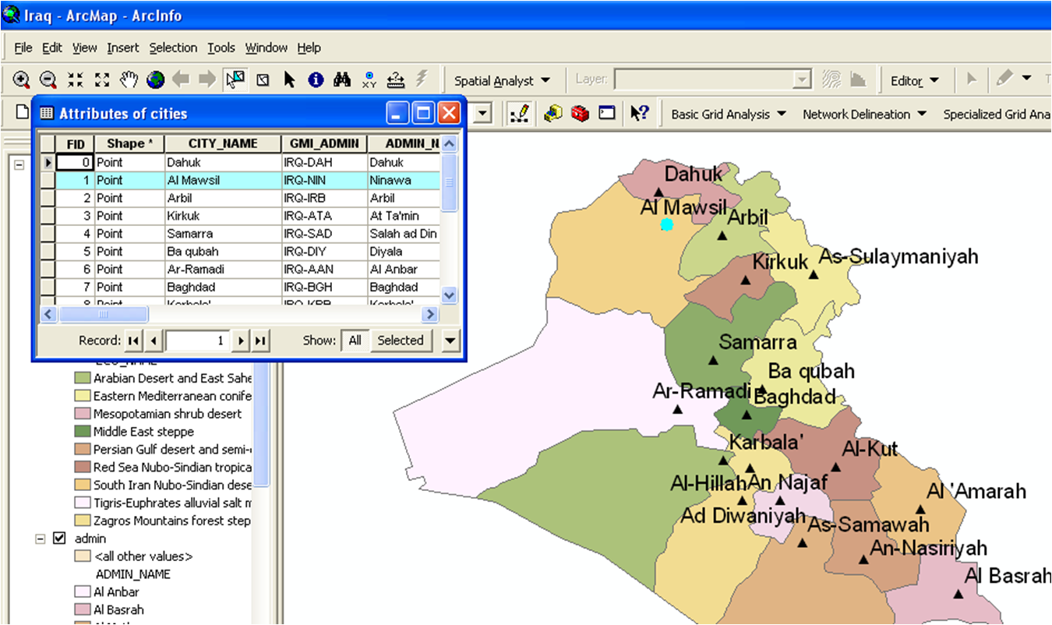The height and width of the screenshot is (625, 1052).
Task: Open the View menu
Action: click(x=85, y=48)
